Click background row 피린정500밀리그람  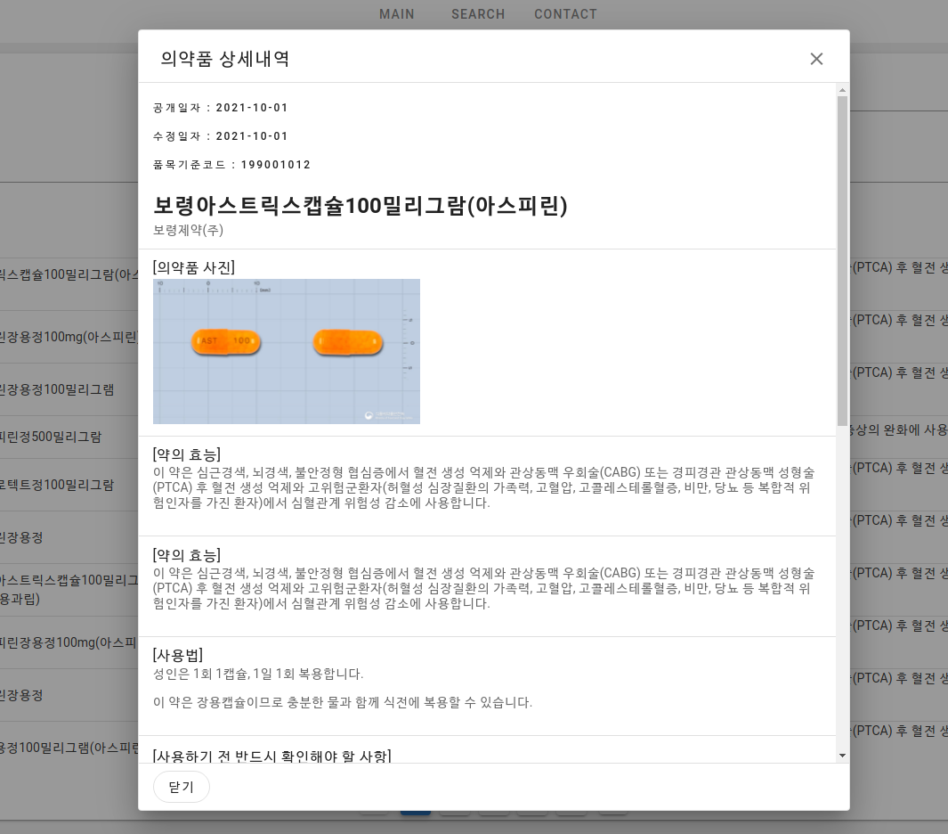pyautogui.click(x=51, y=437)
